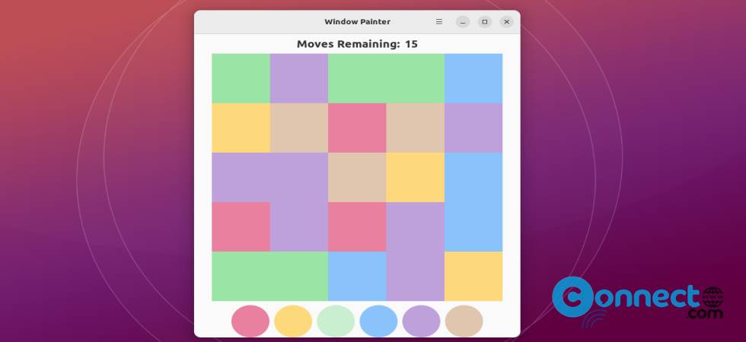Select the yellow cell in bottom-right corner
Screen dimensions: 746x342
tap(473, 276)
